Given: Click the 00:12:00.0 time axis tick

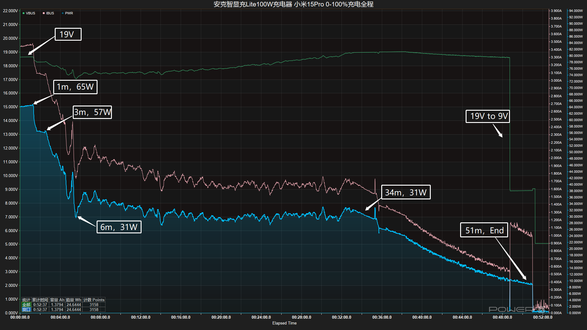Looking at the screenshot, I should coord(141,317).
